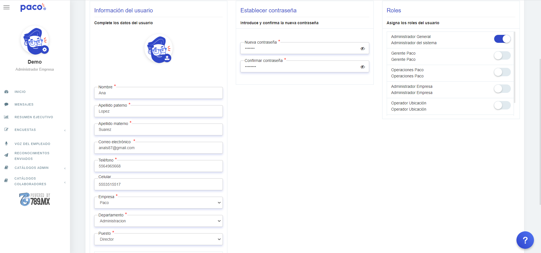Open Mensajes in the sidebar
Viewport: 541px width, 253px height.
24,104
